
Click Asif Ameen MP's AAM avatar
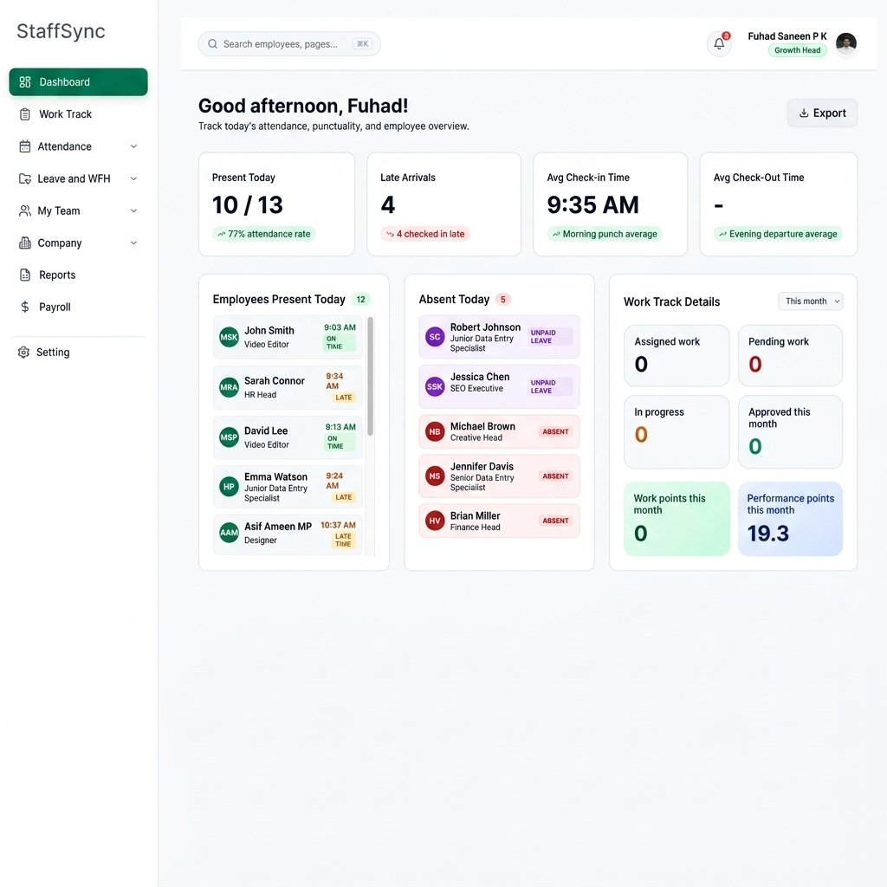[229, 533]
